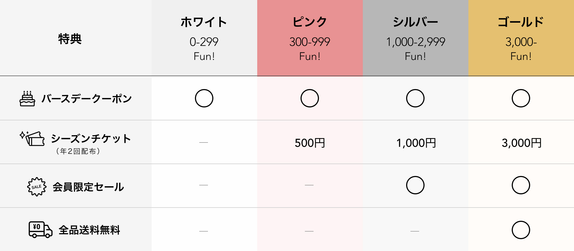Click birthday coupon circle under シルバー
This screenshot has height=251, width=574.
pos(415,98)
